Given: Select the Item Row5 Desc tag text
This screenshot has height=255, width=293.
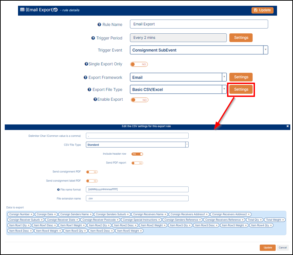Looking at the screenshot, I should (100, 231).
